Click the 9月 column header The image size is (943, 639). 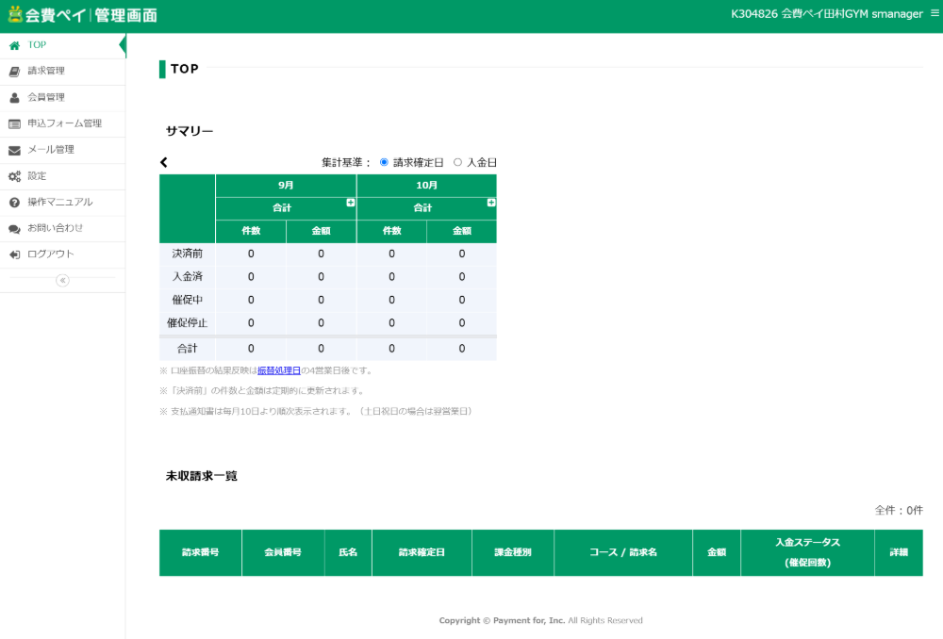pyautogui.click(x=286, y=186)
